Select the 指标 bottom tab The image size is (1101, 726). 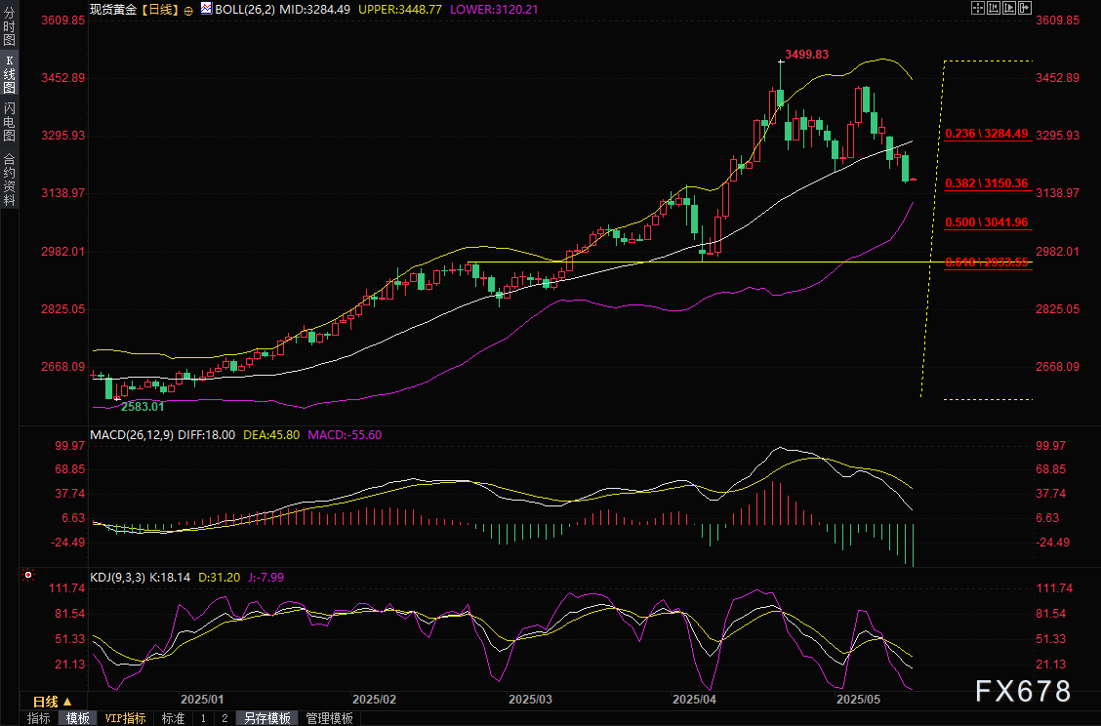pos(39,718)
